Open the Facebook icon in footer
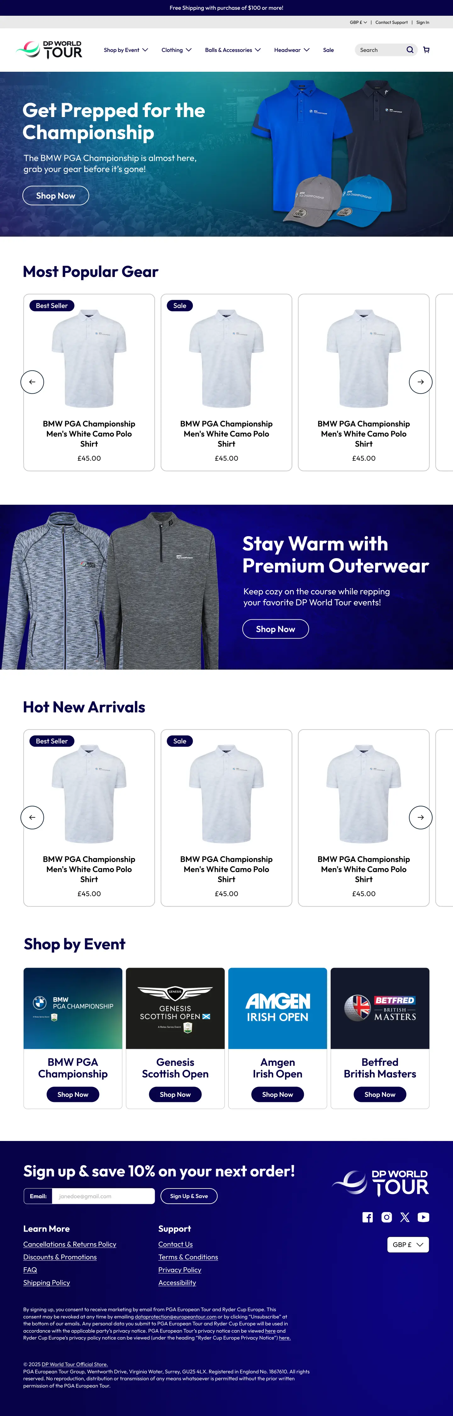Image resolution: width=453 pixels, height=1416 pixels. coord(367,1217)
